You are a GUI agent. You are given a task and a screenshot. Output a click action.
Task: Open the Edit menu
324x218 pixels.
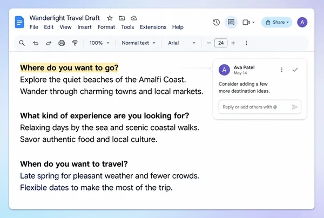[x=49, y=27]
